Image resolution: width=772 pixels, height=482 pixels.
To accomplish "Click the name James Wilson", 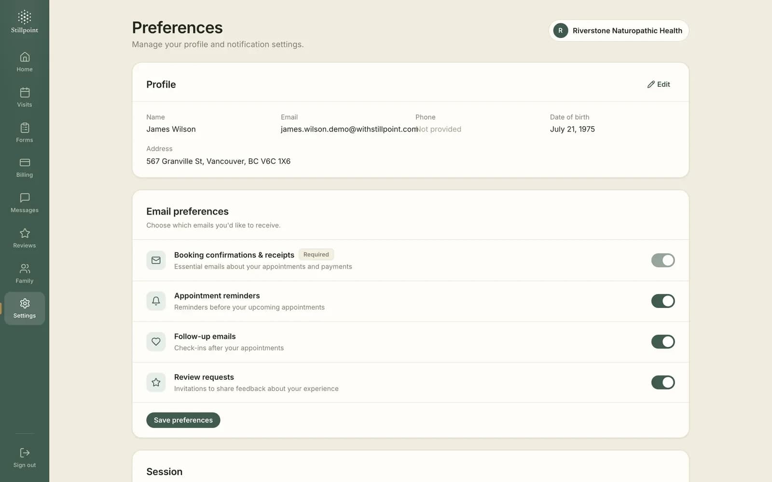I will 171,129.
